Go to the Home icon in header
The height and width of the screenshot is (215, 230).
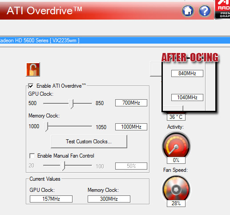click(x=188, y=11)
